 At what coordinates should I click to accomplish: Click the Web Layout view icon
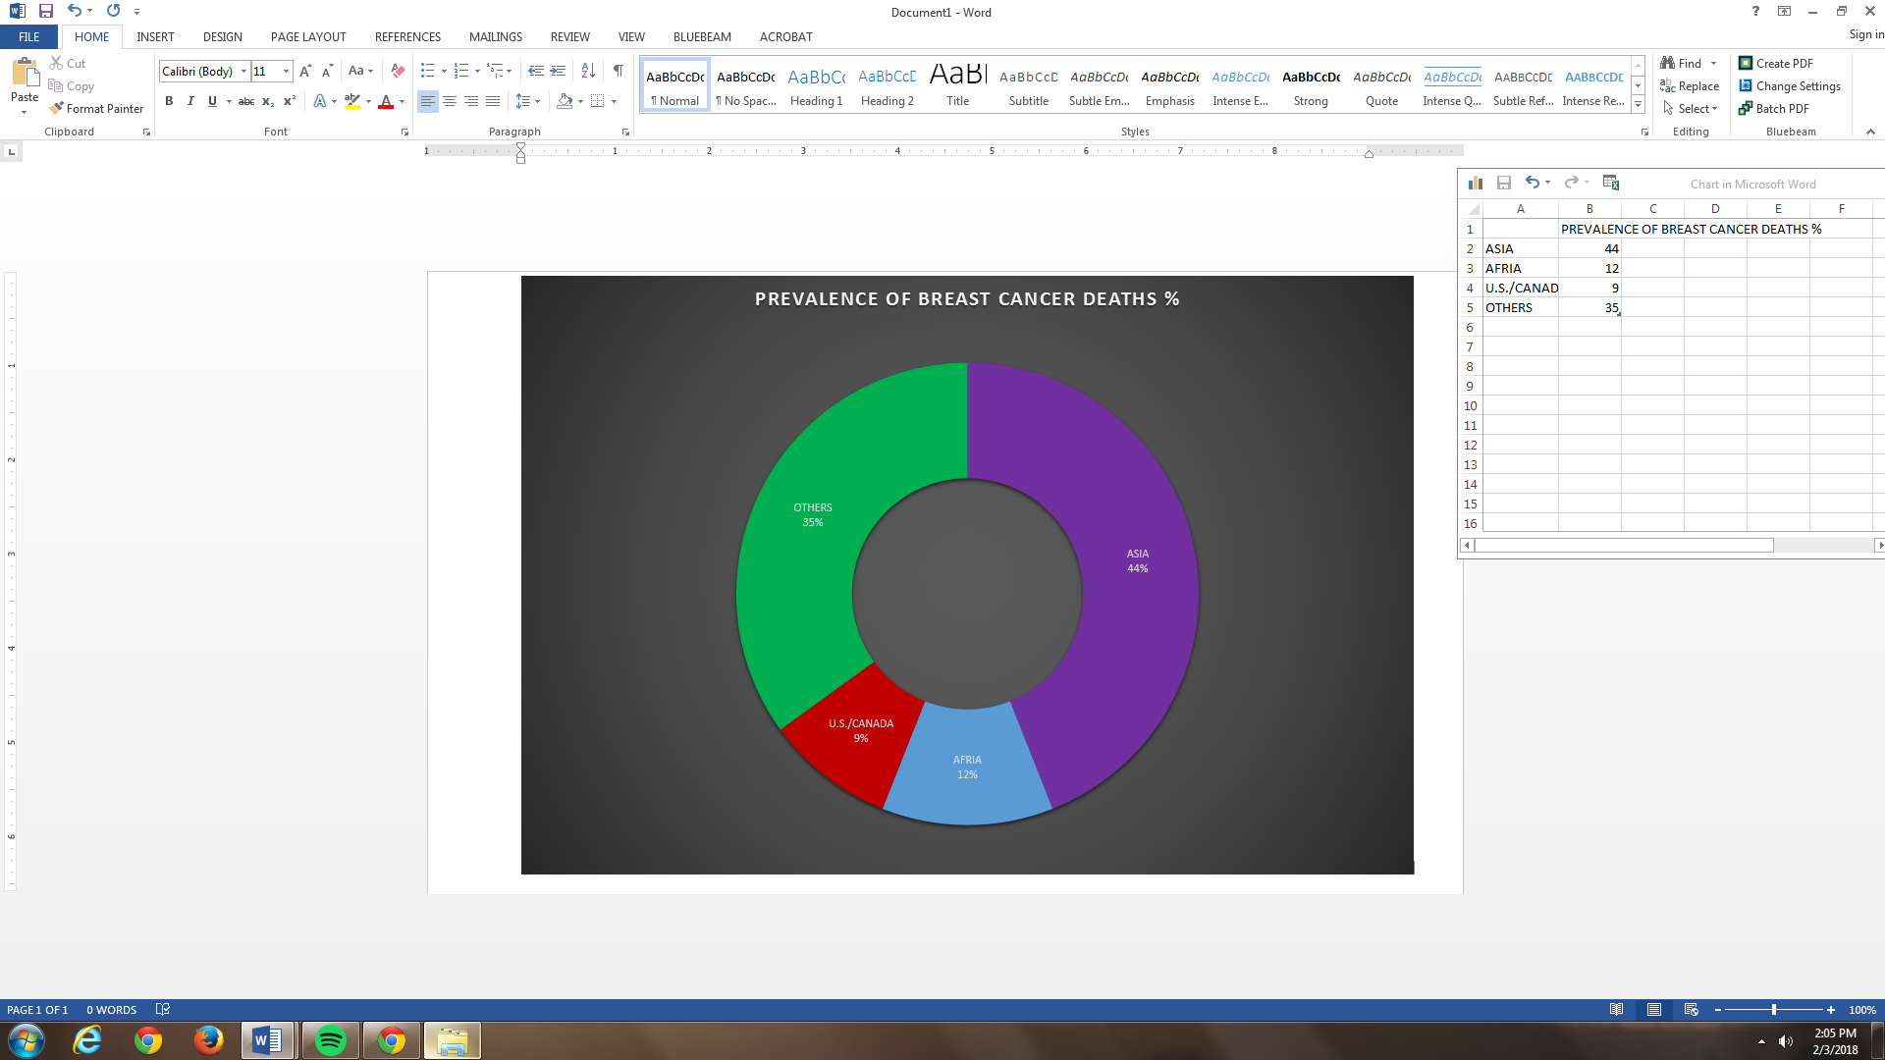tap(1691, 1010)
